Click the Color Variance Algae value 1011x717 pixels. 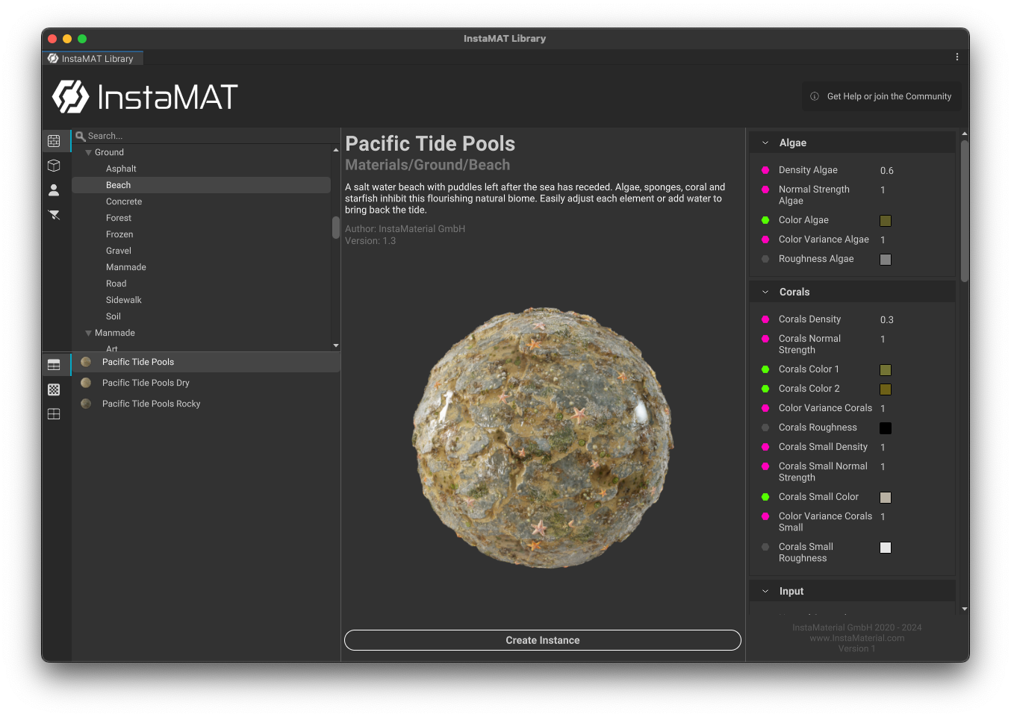(883, 240)
